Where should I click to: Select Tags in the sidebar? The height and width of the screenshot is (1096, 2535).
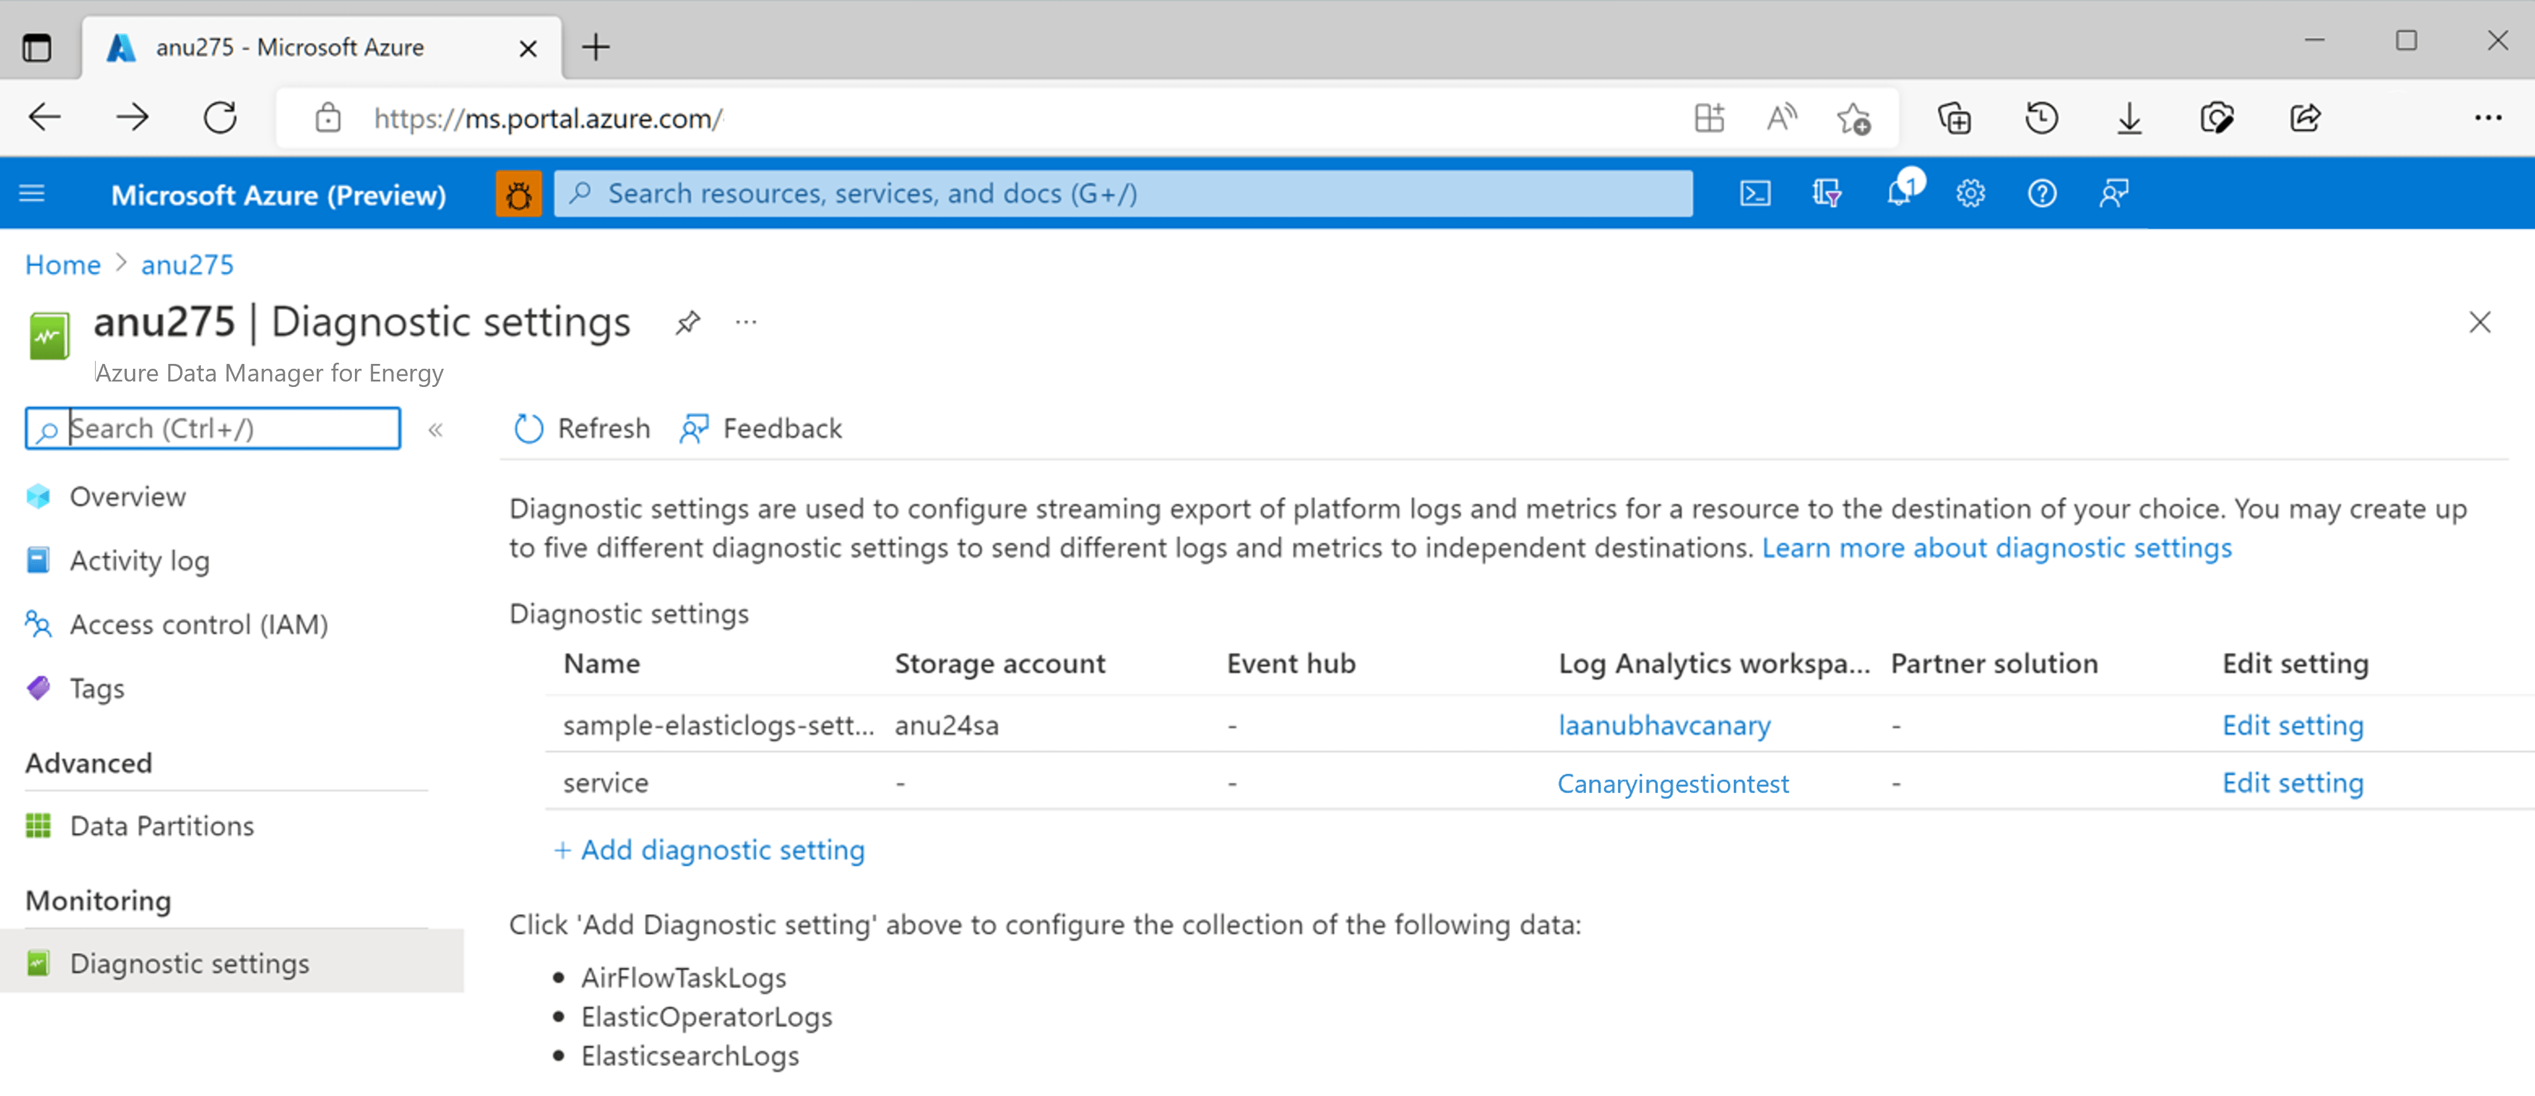coord(95,688)
